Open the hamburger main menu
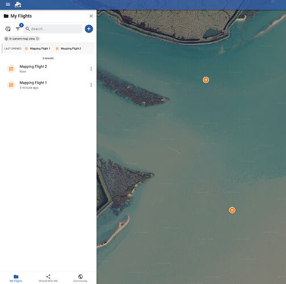The height and width of the screenshot is (284, 286). pyautogui.click(x=8, y=4)
